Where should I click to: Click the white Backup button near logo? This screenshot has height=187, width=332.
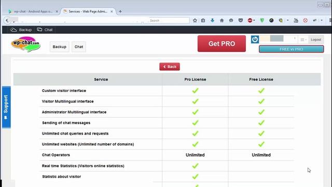[x=60, y=47]
